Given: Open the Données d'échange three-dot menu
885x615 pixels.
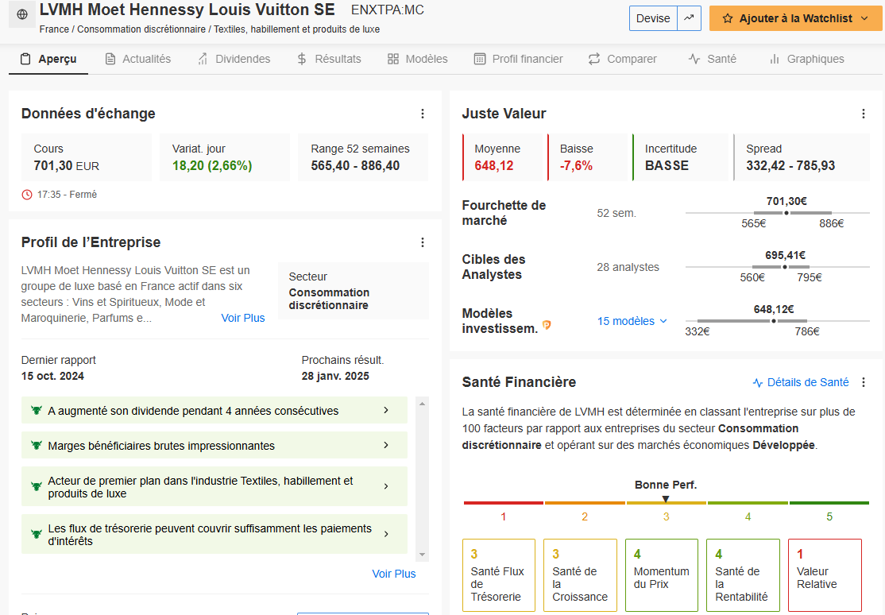Looking at the screenshot, I should (x=422, y=114).
